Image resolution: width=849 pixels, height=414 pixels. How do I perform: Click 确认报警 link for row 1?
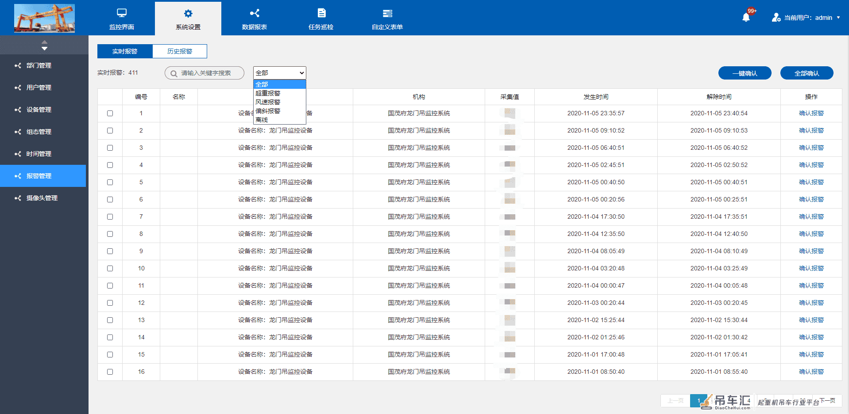point(811,113)
